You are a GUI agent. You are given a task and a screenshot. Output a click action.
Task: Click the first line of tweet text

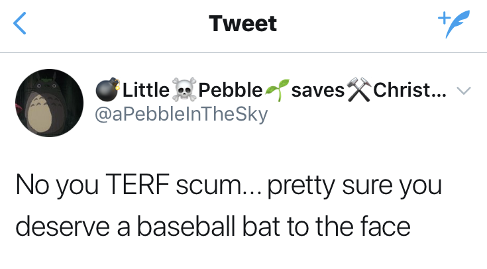(x=227, y=186)
